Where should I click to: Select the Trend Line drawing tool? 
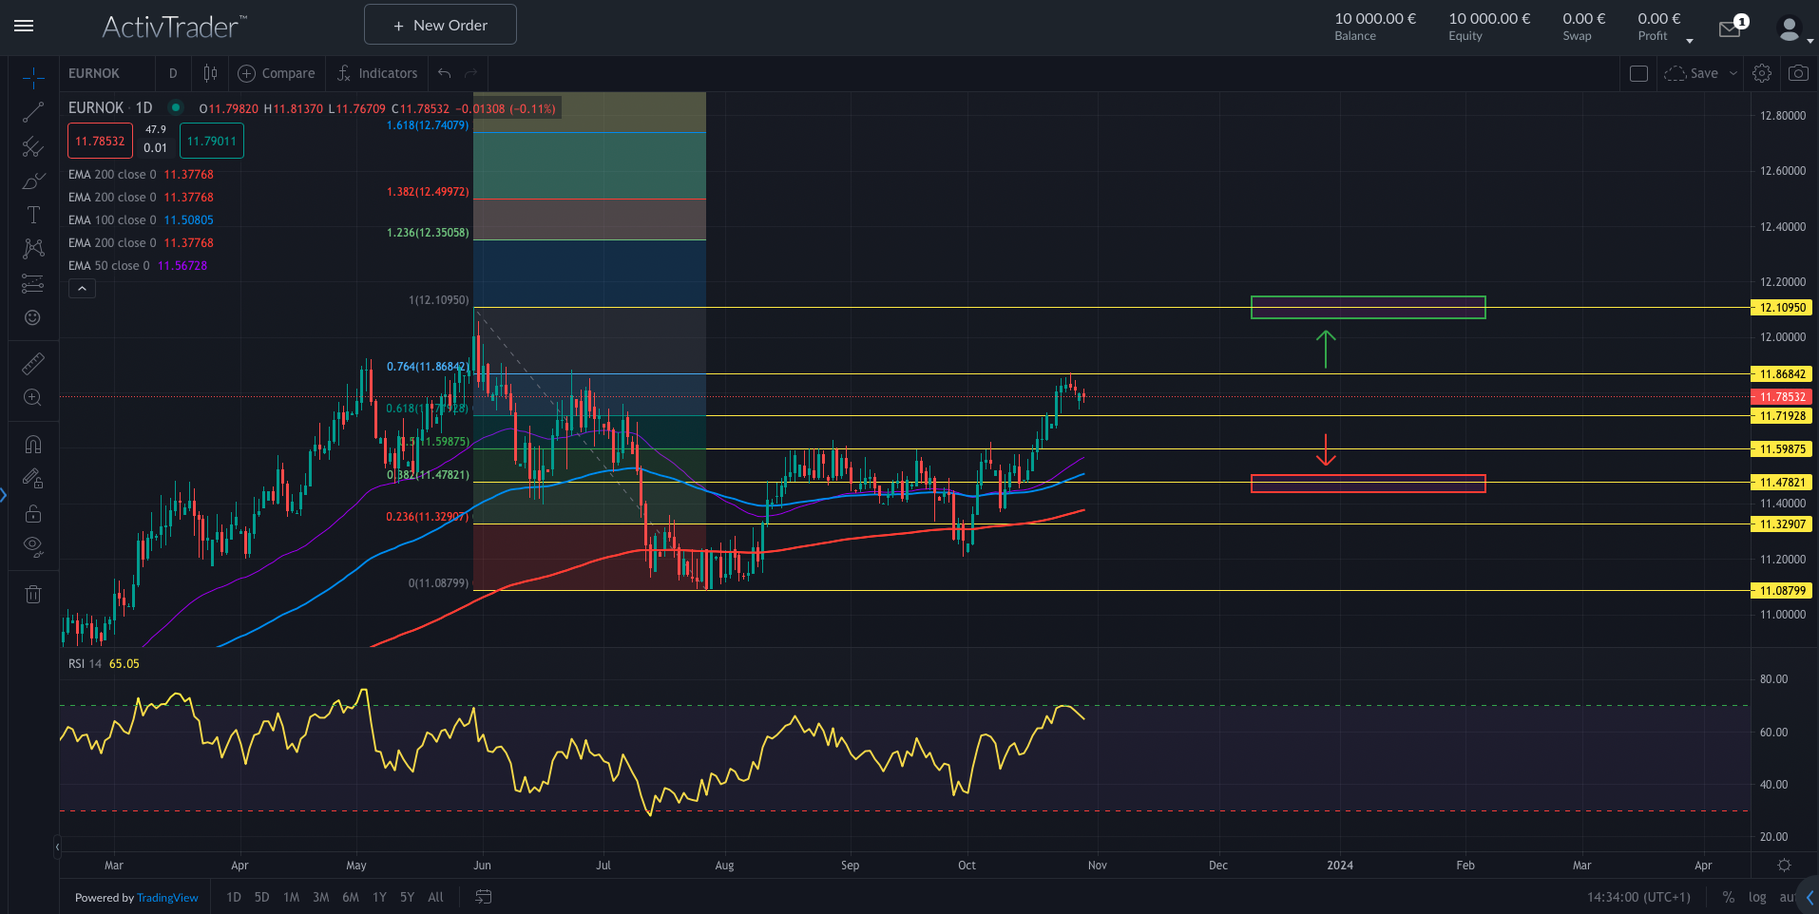(33, 112)
